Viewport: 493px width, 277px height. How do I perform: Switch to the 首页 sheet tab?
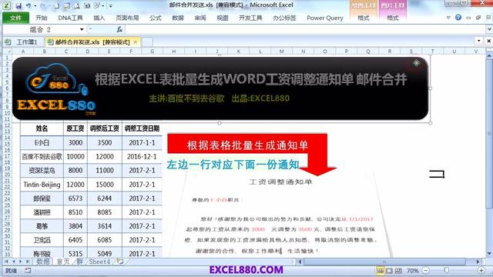[x=63, y=262]
